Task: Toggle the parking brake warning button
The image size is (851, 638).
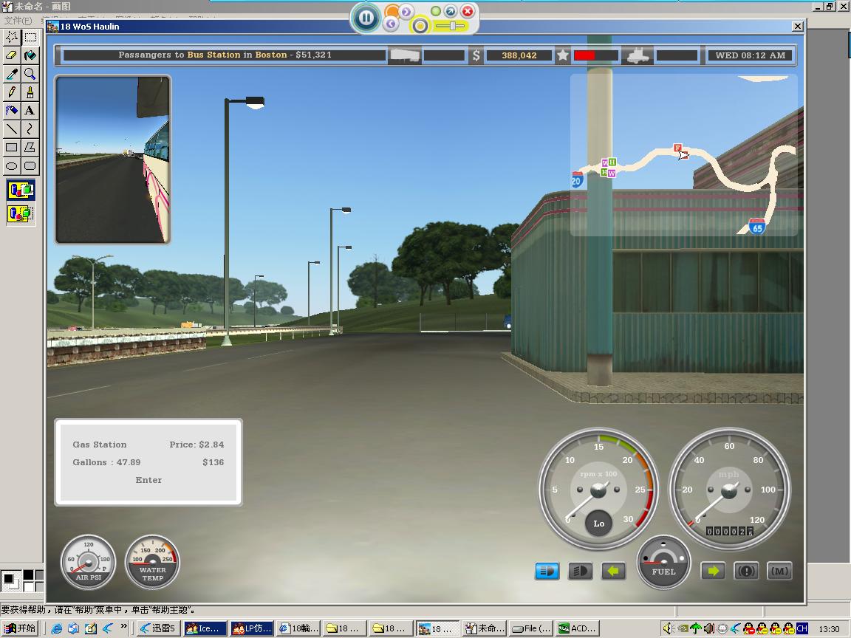Action: click(x=746, y=571)
